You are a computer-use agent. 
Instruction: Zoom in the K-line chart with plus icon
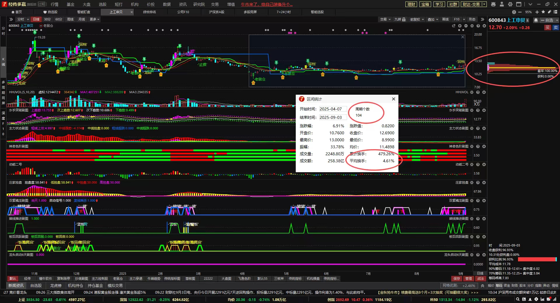click(460, 26)
